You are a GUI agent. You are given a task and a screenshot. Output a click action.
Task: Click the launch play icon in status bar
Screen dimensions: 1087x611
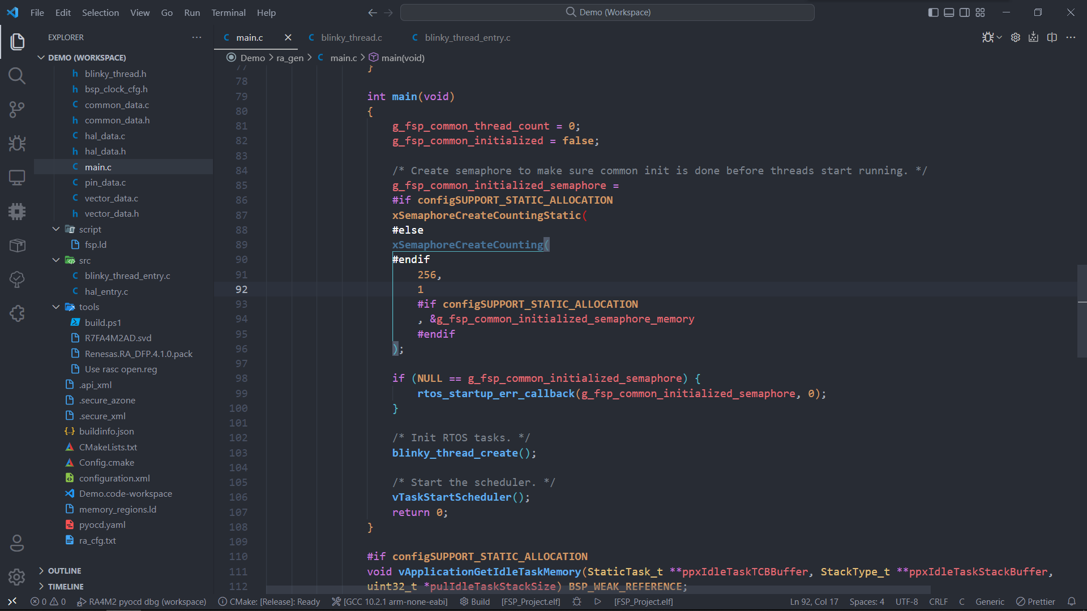pyautogui.click(x=597, y=601)
